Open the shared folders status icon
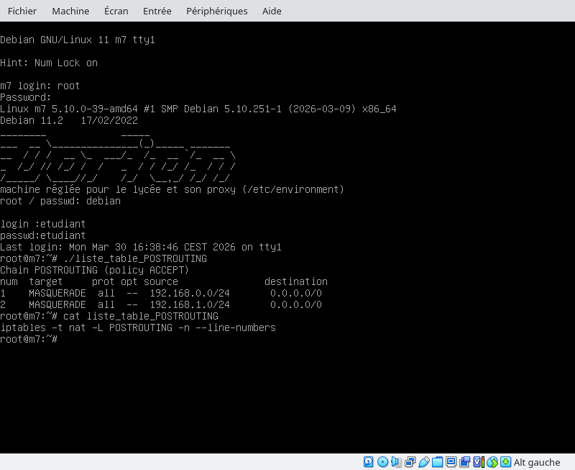 tap(437, 462)
